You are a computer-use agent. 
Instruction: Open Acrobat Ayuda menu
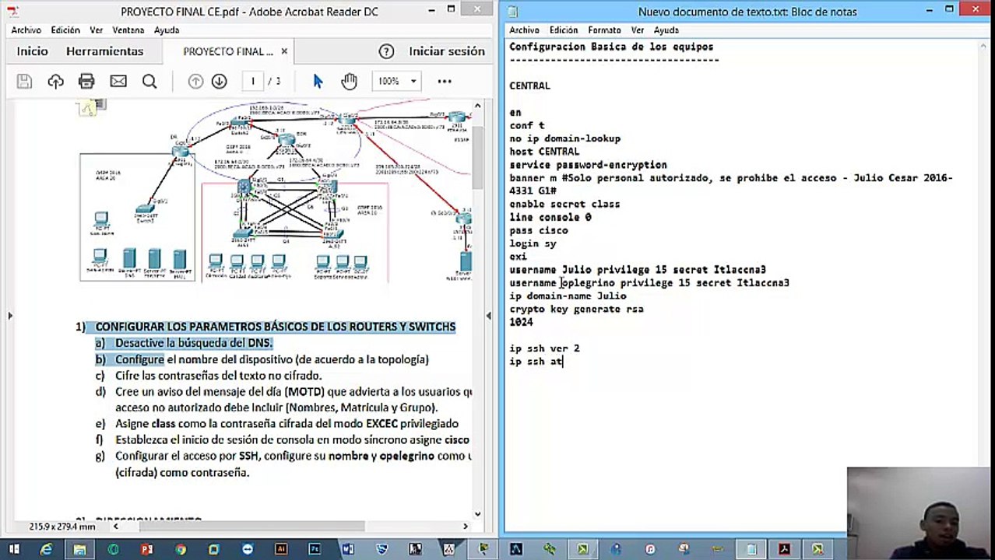[x=167, y=30]
